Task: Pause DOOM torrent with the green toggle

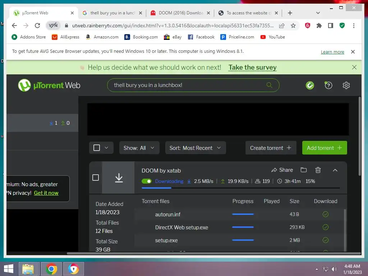Action: [147, 181]
